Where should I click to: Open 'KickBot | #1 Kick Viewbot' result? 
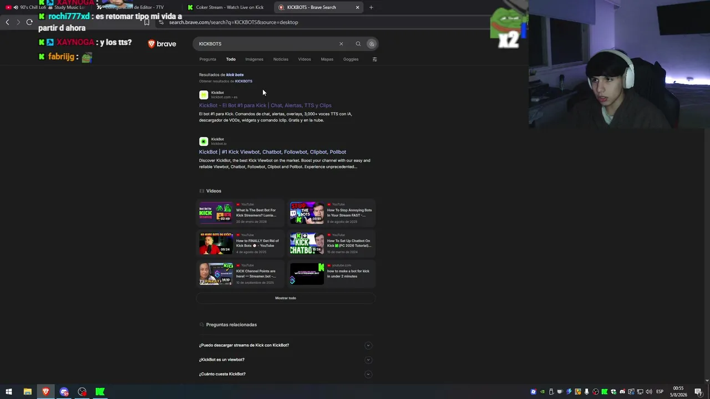click(x=272, y=152)
